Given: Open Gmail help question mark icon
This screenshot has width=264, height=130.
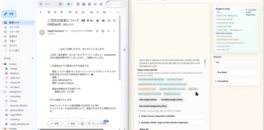Looking at the screenshot, I should tap(78, 4).
